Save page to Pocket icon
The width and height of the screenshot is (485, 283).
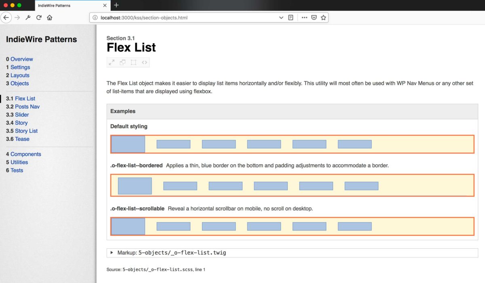[x=314, y=18]
